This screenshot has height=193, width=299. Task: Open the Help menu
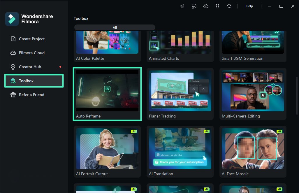coord(249,6)
